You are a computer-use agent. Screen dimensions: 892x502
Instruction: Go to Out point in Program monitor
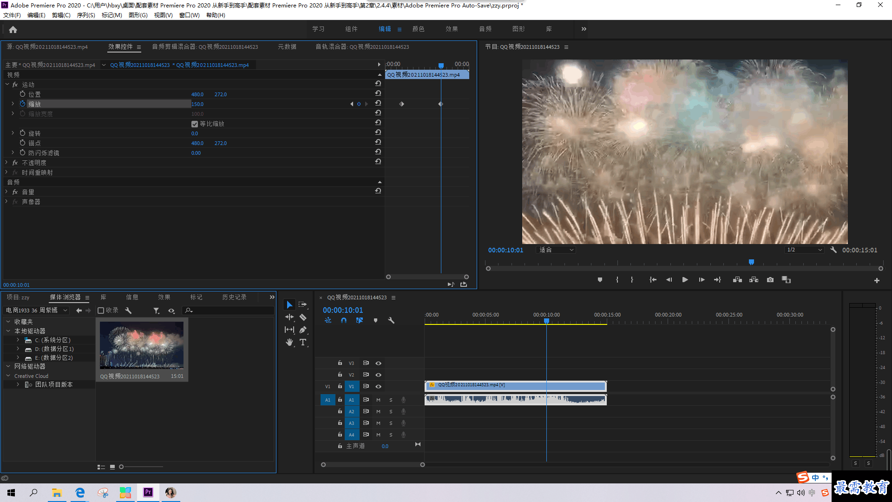click(x=717, y=280)
